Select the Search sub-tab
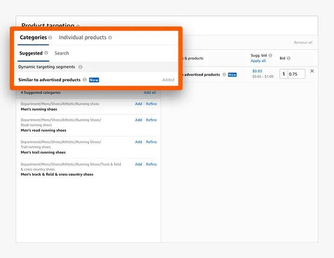This screenshot has width=334, height=258. 62,53
